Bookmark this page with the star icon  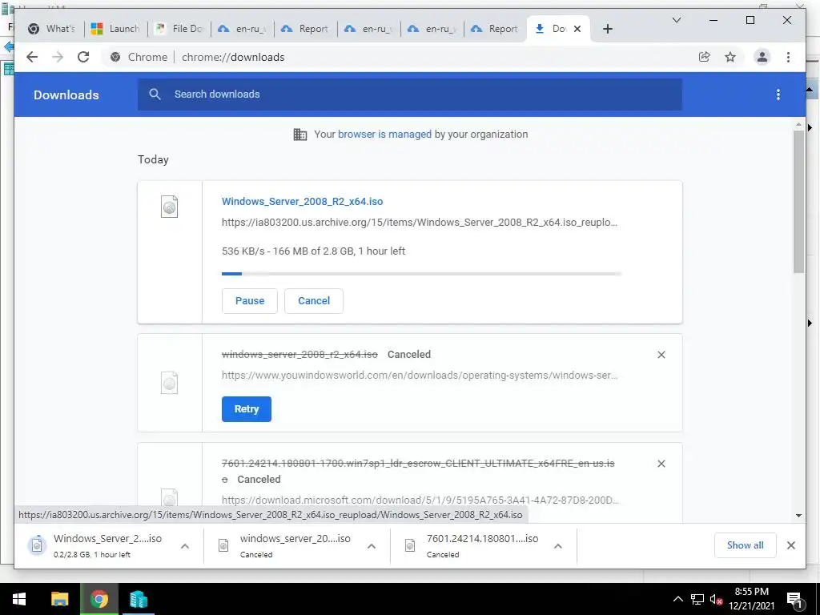point(730,57)
